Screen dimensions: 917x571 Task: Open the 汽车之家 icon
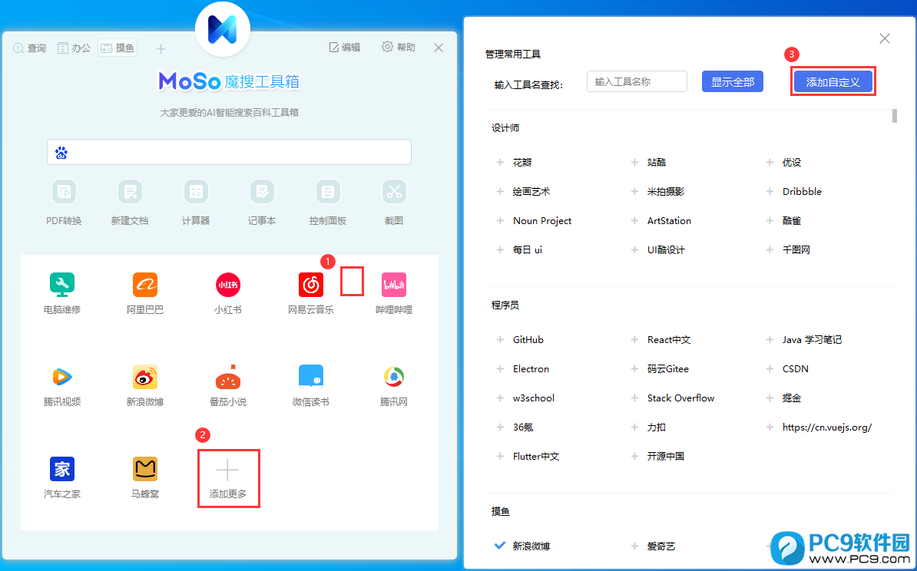tap(62, 469)
